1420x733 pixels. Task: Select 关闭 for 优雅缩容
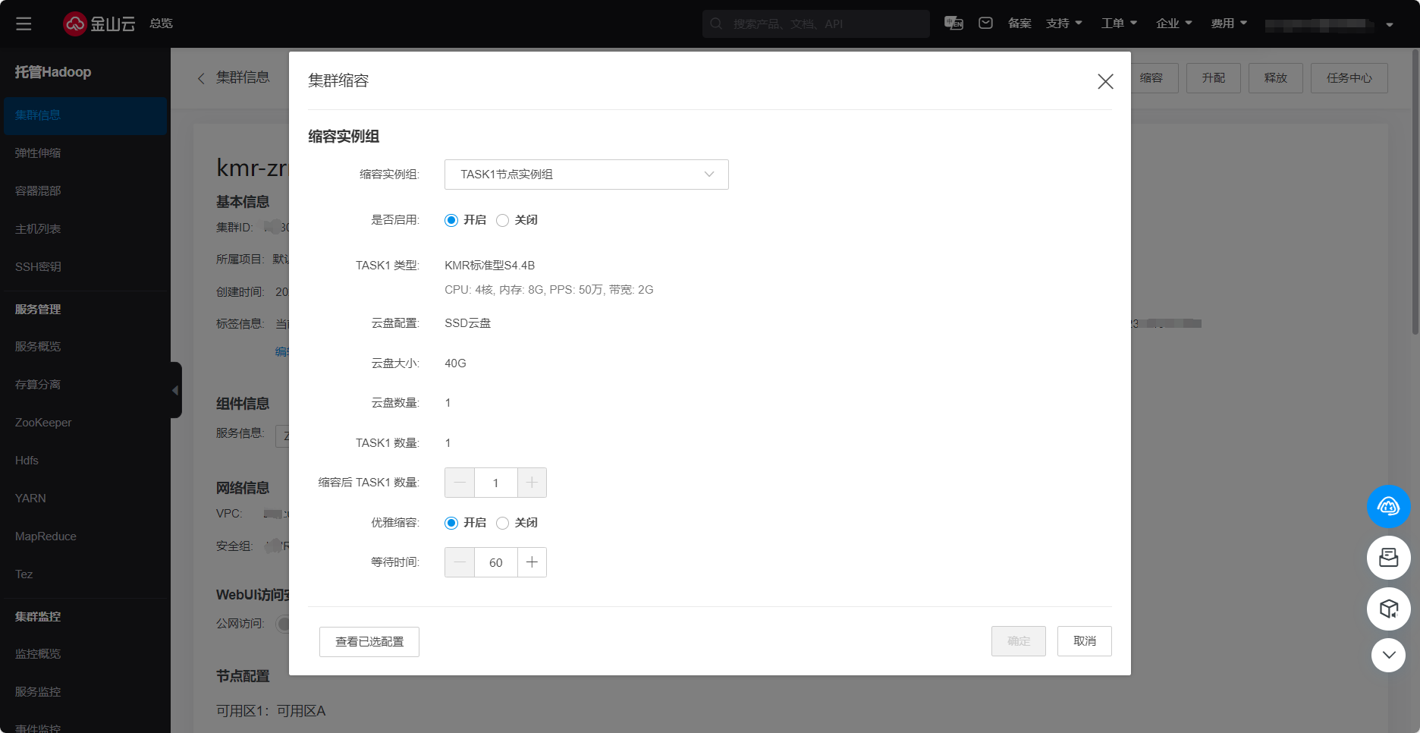(x=502, y=523)
